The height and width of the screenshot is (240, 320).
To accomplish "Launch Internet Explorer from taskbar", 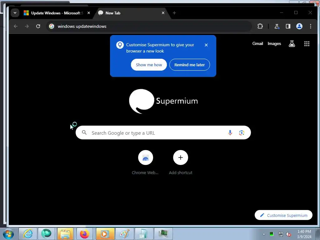I will coord(28,234).
